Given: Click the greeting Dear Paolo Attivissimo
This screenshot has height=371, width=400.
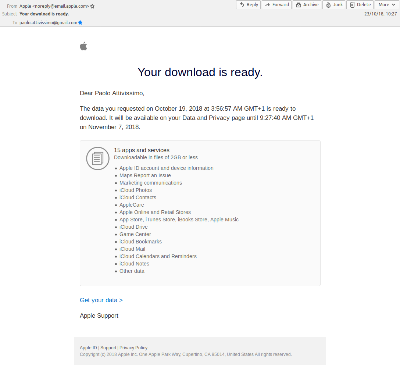Looking at the screenshot, I should [112, 93].
